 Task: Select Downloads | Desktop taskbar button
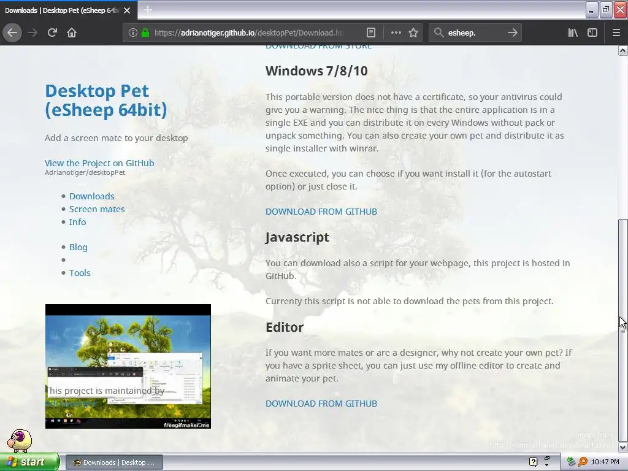pyautogui.click(x=114, y=462)
